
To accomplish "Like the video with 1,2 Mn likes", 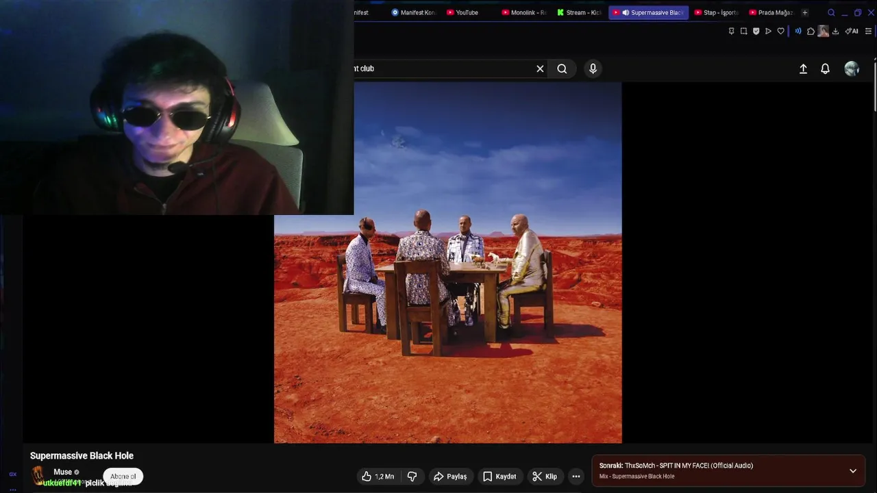I will pos(378,477).
